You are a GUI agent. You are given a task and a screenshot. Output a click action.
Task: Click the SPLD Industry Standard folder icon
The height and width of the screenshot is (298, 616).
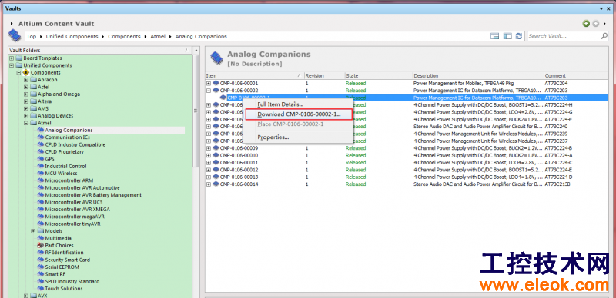coord(41,282)
